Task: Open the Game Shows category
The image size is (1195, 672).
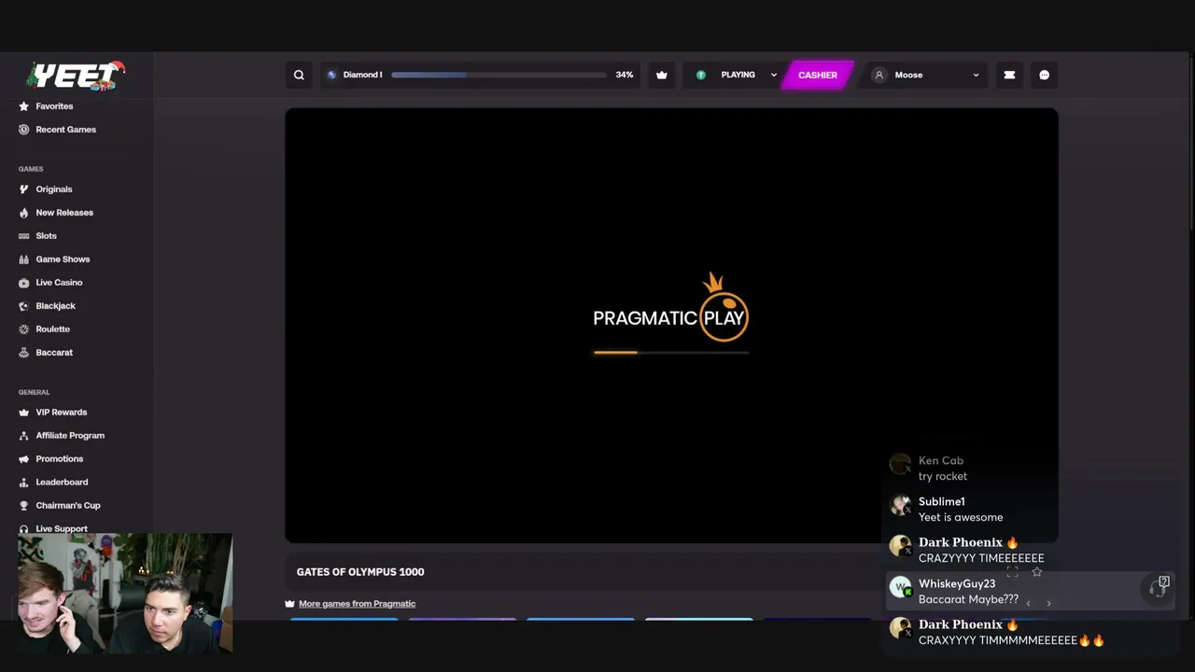Action: pyautogui.click(x=54, y=259)
